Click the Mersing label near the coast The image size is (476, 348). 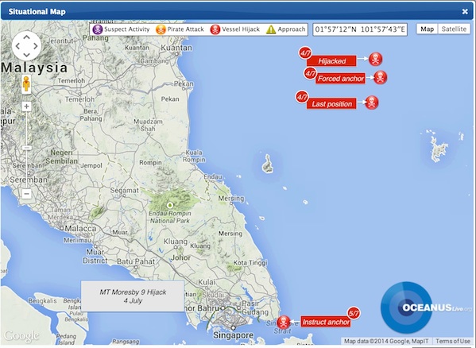[231, 199]
